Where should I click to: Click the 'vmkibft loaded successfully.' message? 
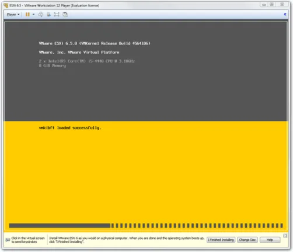pos(70,128)
